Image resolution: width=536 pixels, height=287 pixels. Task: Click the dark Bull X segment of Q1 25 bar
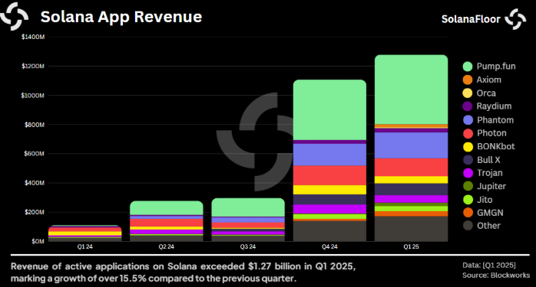(x=412, y=190)
